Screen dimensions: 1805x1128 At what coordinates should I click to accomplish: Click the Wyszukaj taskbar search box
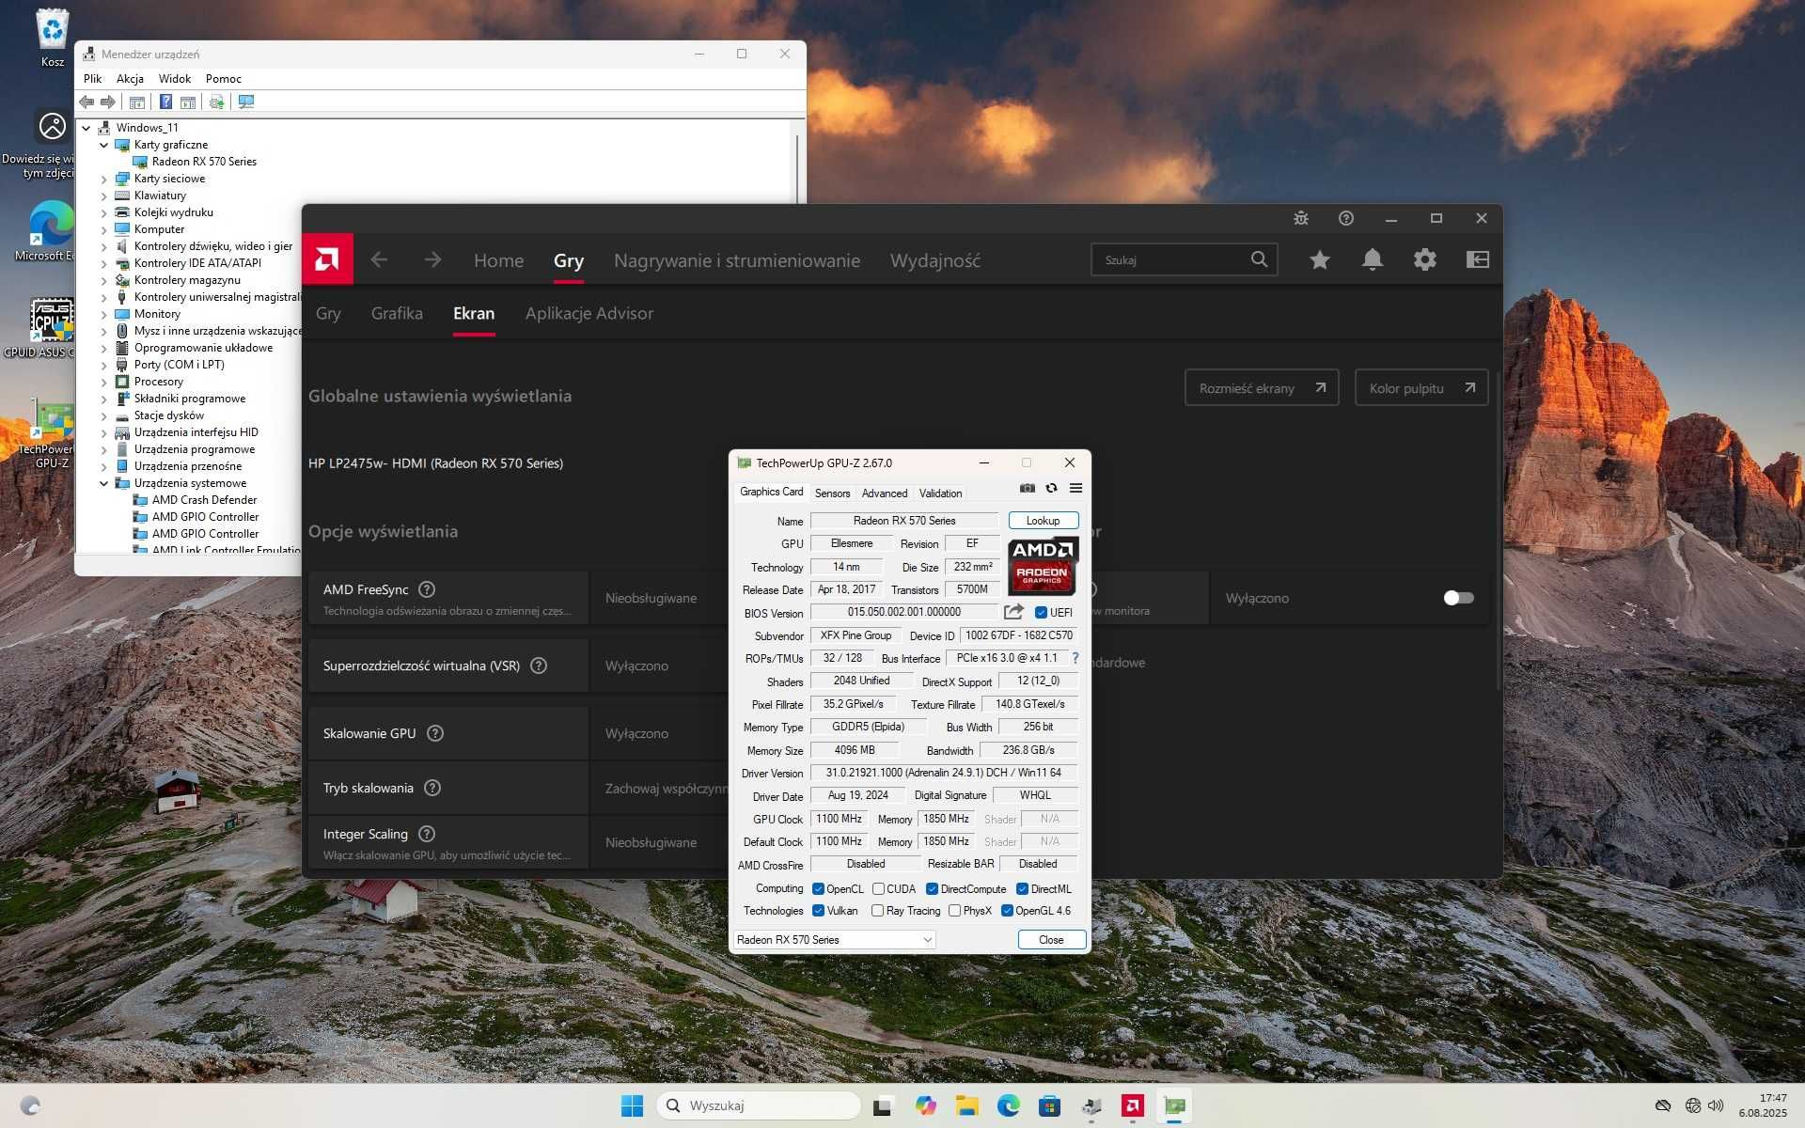[x=759, y=1105]
